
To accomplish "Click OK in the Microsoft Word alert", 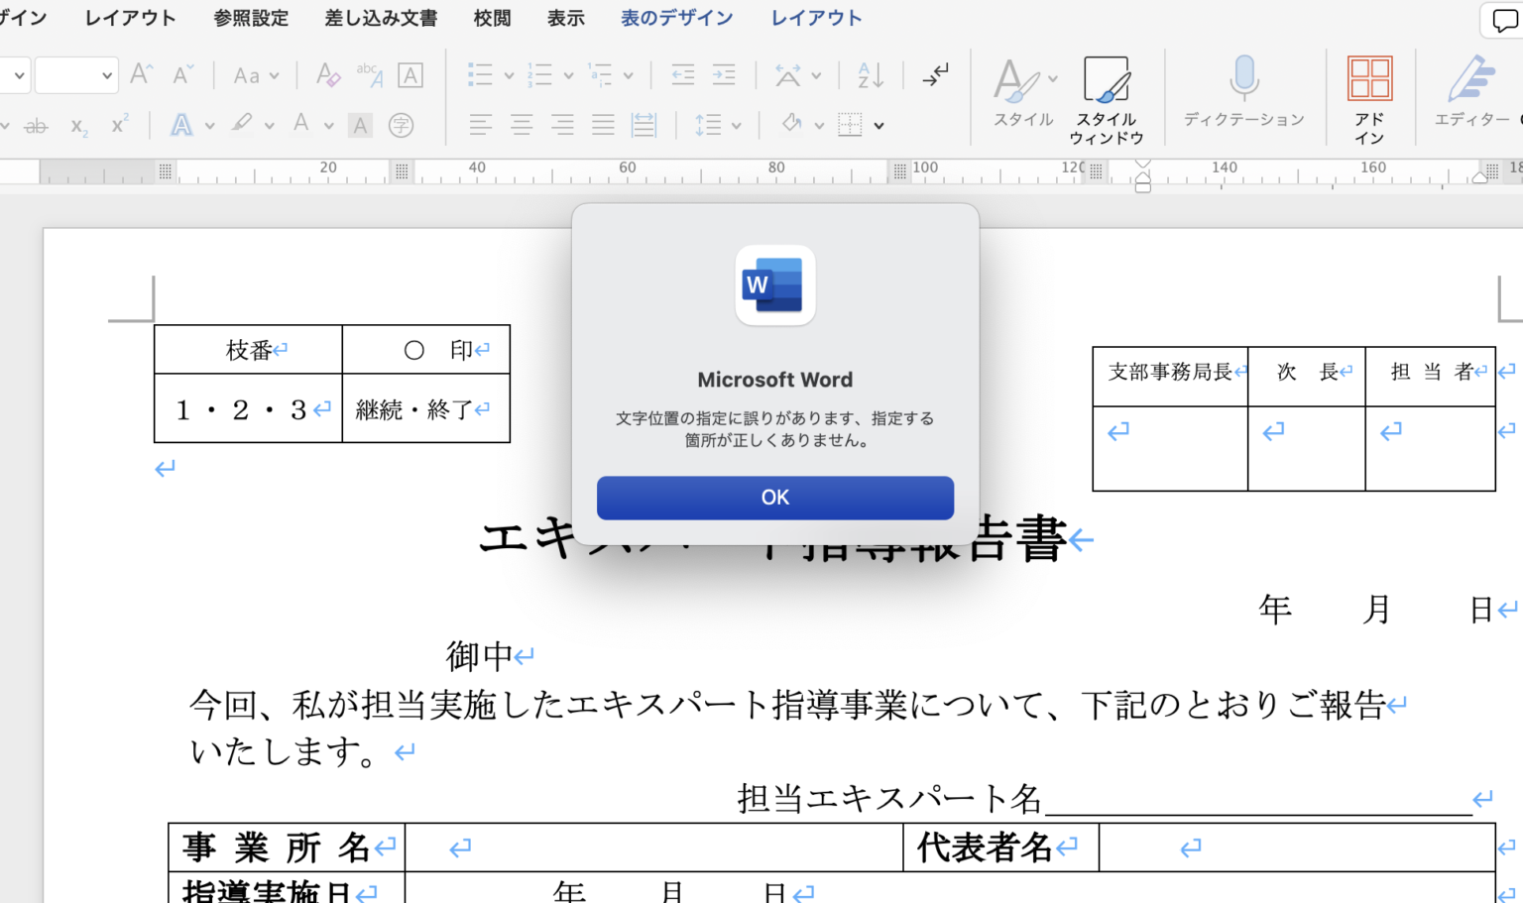I will click(x=774, y=498).
